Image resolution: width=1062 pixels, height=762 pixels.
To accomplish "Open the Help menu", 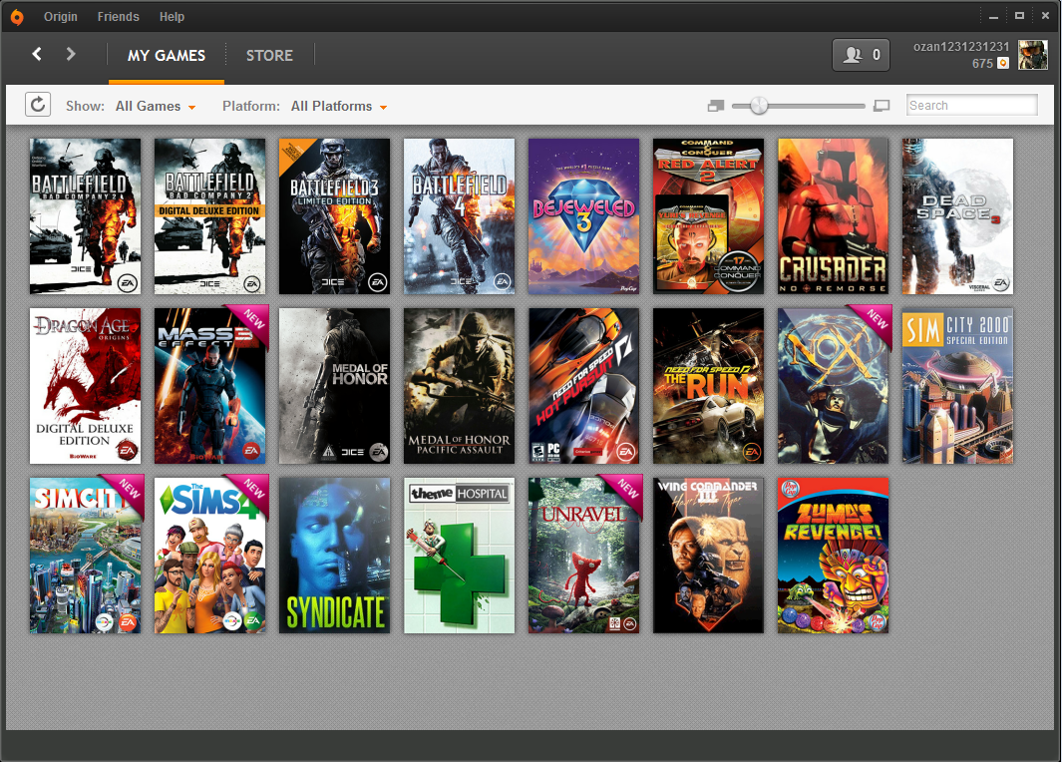I will (x=172, y=17).
